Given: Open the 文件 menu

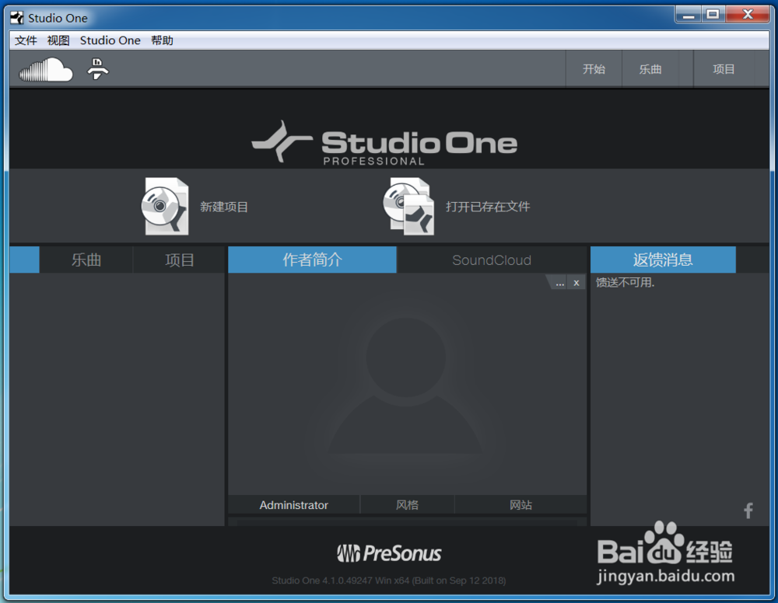Looking at the screenshot, I should pyautogui.click(x=26, y=40).
